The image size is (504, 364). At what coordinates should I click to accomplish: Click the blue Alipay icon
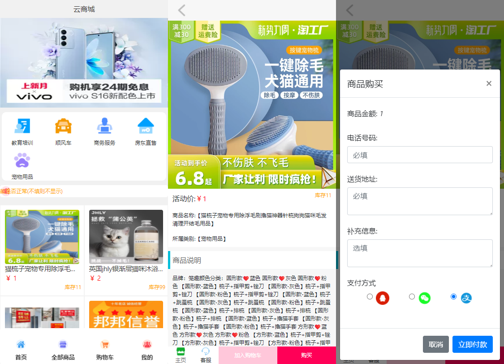[466, 298]
